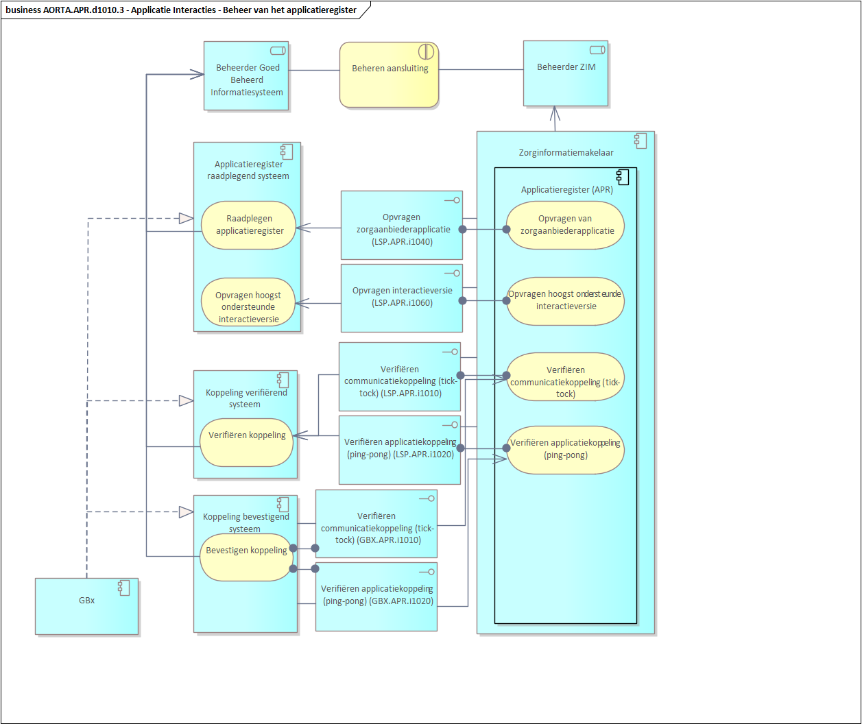The height and width of the screenshot is (724, 862).
Task: Select Opvragen van zorgaanbiederapplicatie in the APR
Action: tap(565, 225)
